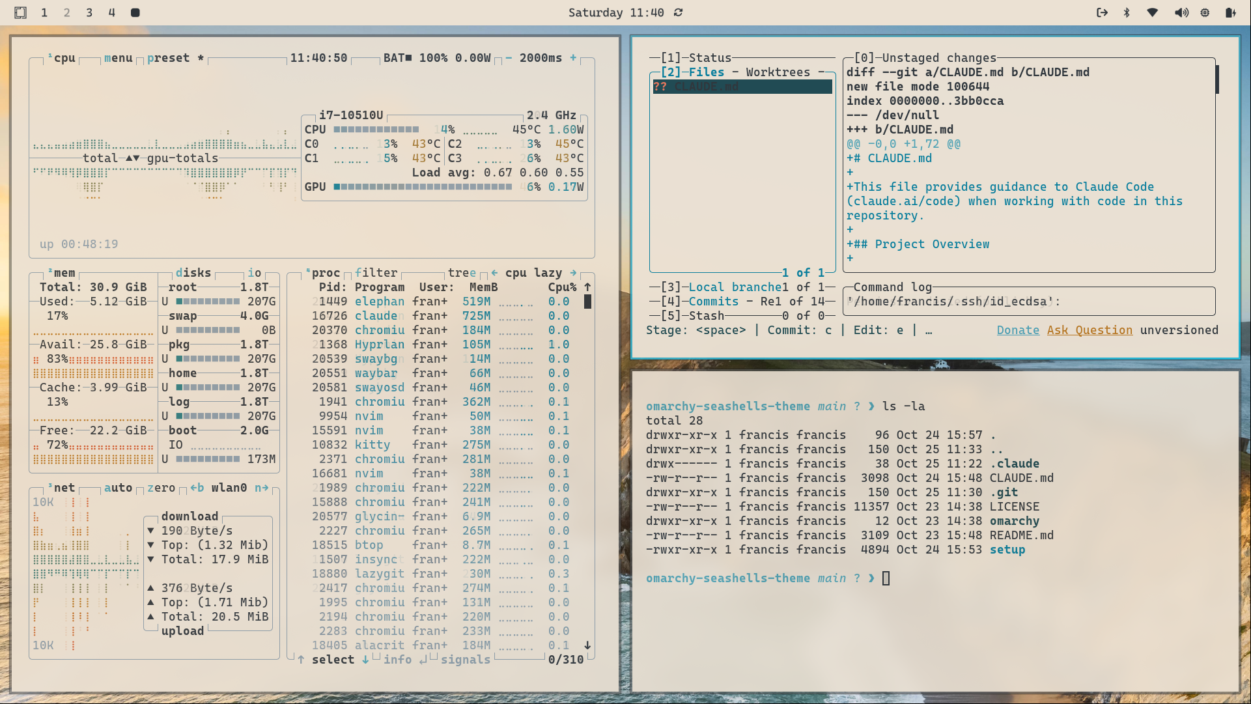Click setup file in terminal listing
This screenshot has height=704, width=1251.
click(1007, 550)
